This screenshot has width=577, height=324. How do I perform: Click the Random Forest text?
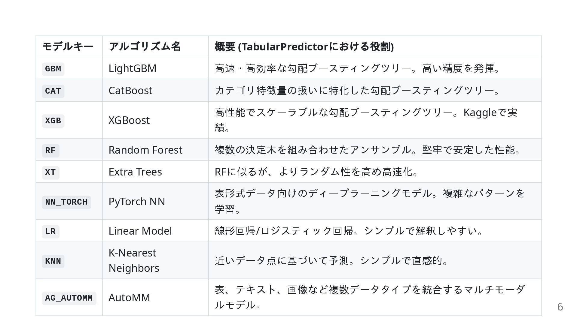(145, 150)
